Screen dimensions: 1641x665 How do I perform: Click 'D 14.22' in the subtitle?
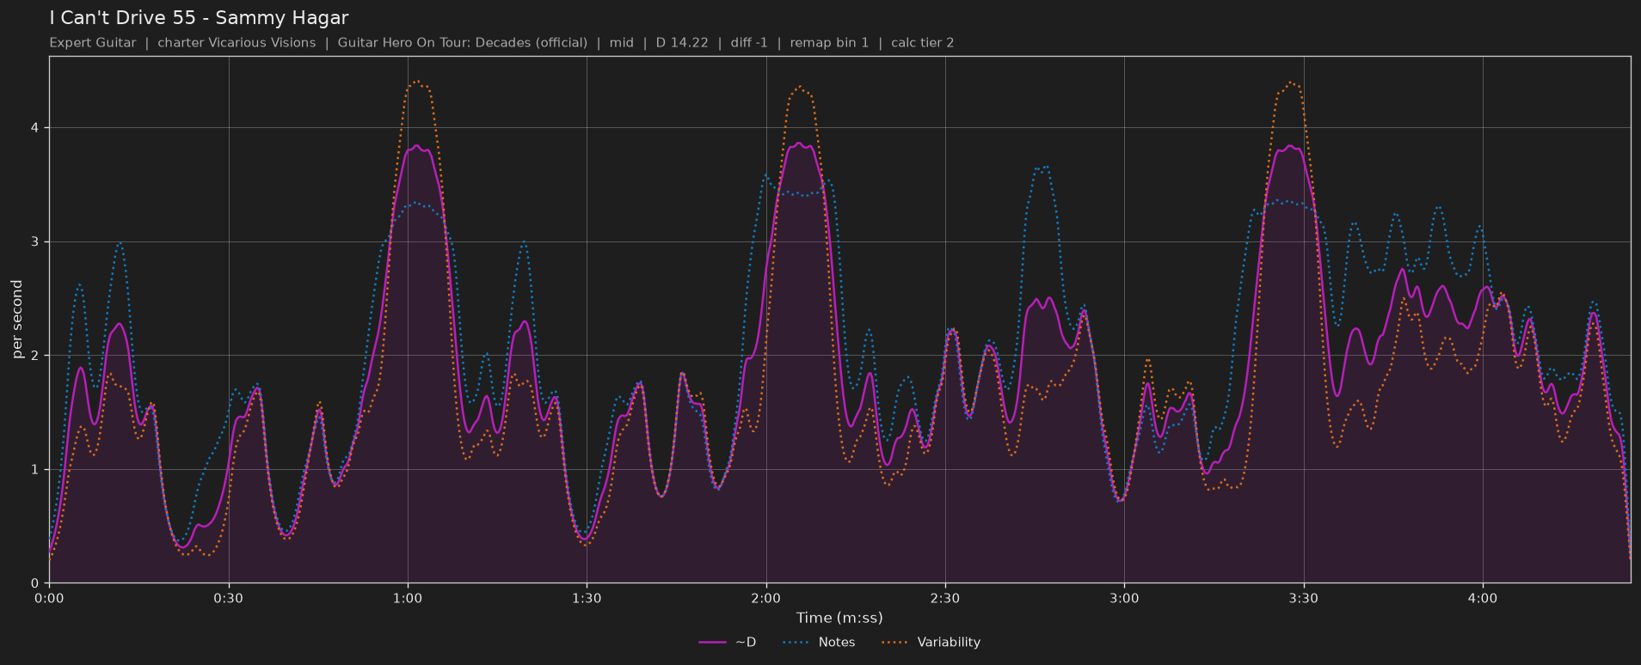pyautogui.click(x=682, y=43)
